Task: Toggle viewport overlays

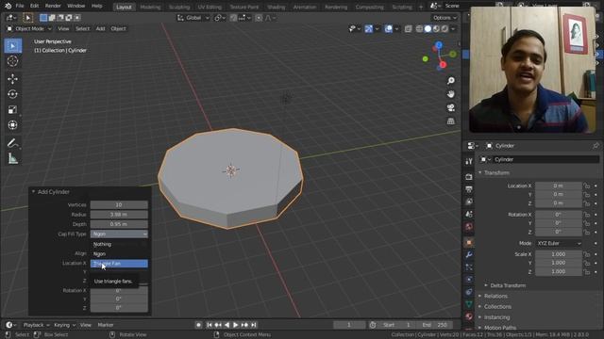Action: coord(388,29)
